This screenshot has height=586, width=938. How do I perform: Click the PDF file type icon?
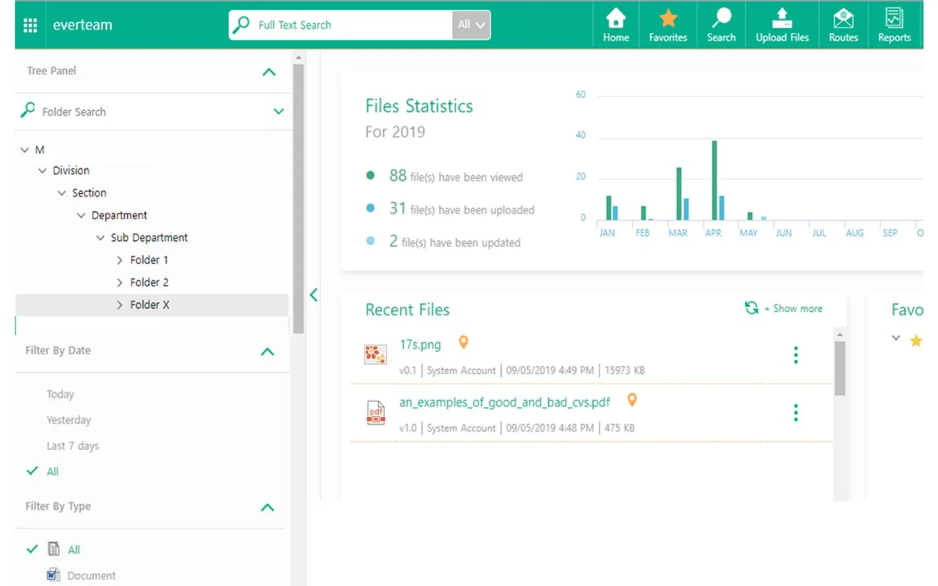coord(375,413)
